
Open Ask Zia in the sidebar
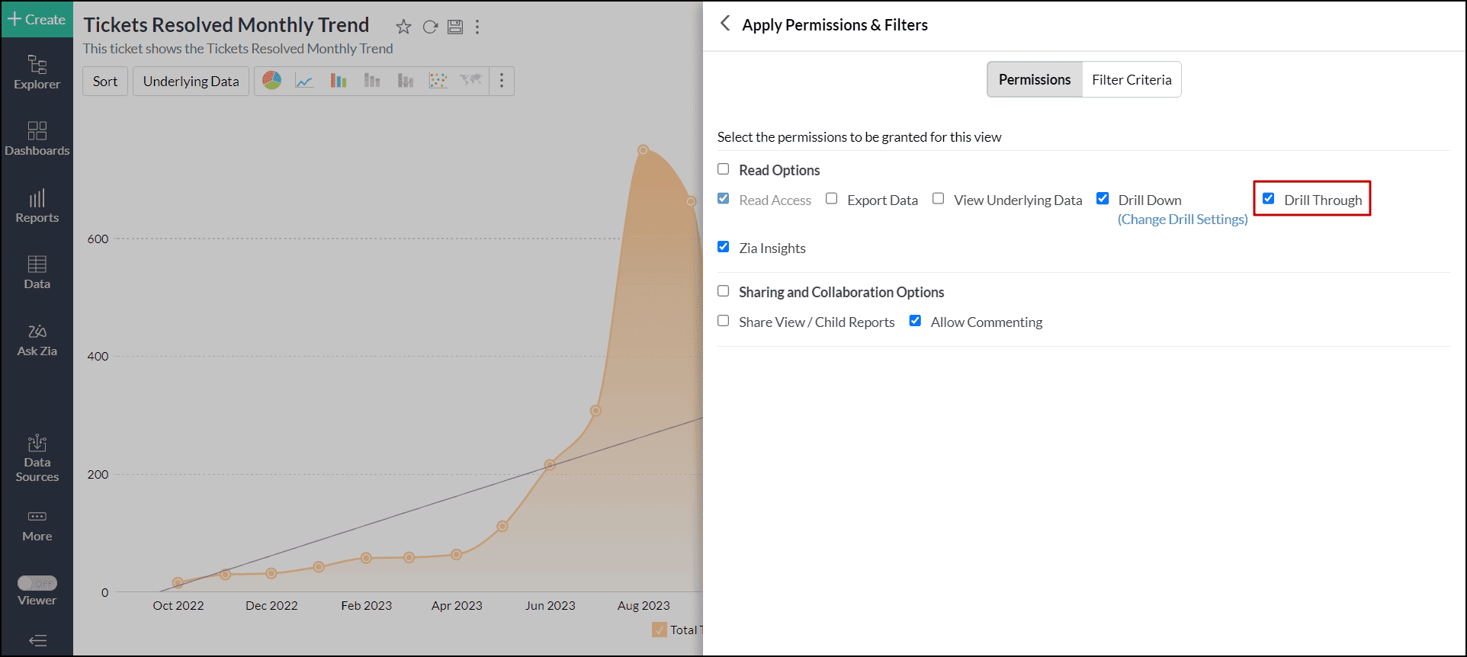pyautogui.click(x=37, y=340)
